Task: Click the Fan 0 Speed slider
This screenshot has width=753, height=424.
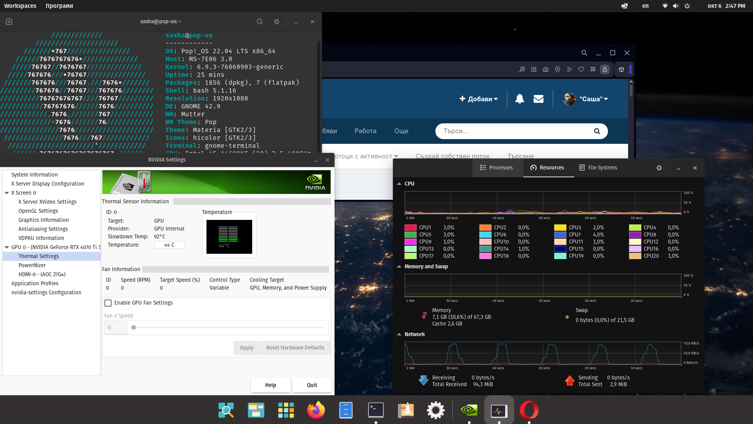Action: [228, 328]
